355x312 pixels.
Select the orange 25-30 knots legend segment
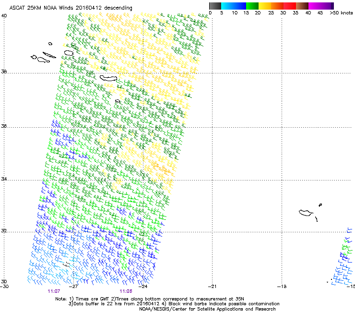277,6
